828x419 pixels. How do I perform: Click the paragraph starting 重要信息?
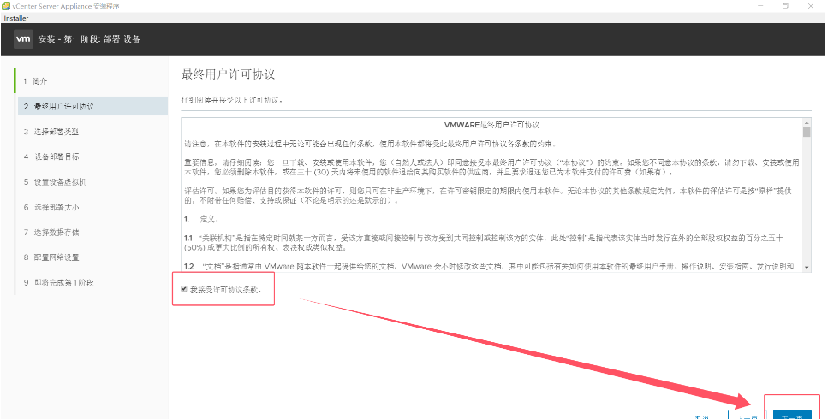point(491,167)
